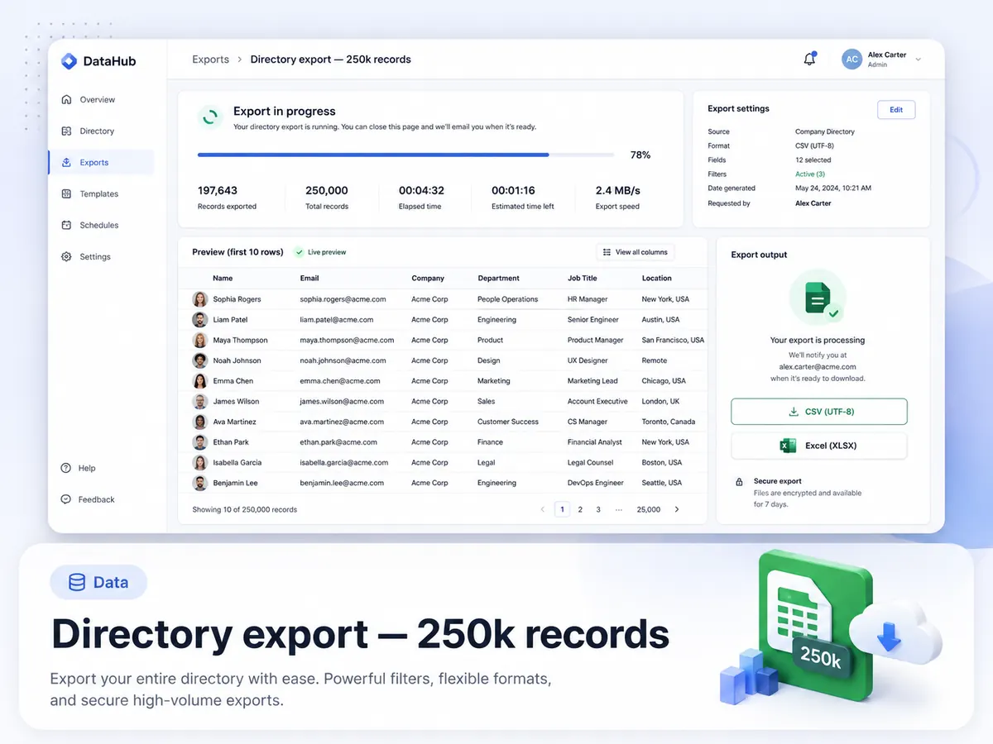The height and width of the screenshot is (744, 993).
Task: Click the Help question mark icon
Action: pos(66,468)
